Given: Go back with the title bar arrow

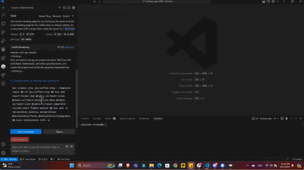Looking at the screenshot, I should click(x=95, y=1).
